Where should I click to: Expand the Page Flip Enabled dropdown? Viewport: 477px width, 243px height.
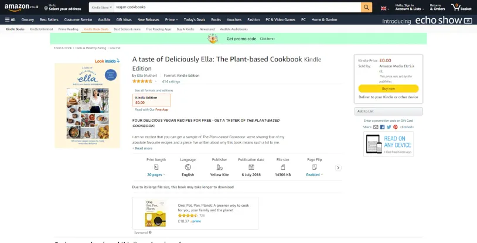pos(314,174)
